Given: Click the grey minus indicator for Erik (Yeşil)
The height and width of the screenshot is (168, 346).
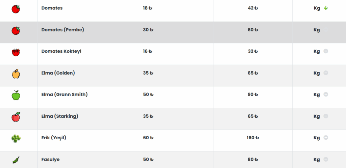Looking at the screenshot, I should pos(326,138).
